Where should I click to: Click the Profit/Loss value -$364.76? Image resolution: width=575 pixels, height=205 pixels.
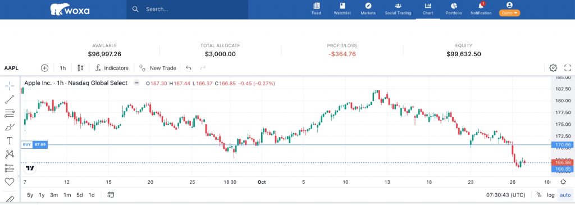click(342, 54)
